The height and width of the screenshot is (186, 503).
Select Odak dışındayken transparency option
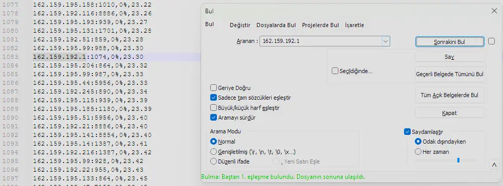pyautogui.click(x=418, y=141)
